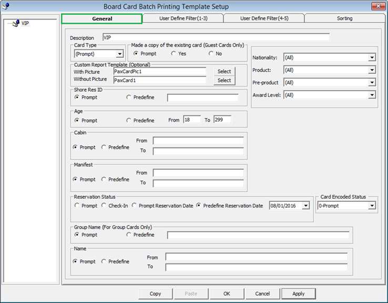Click the Group Name predefine field
The height and width of the screenshot is (303, 388).
click(258, 235)
